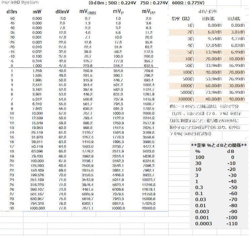Select mW cell 100.000

click(x=37, y=161)
